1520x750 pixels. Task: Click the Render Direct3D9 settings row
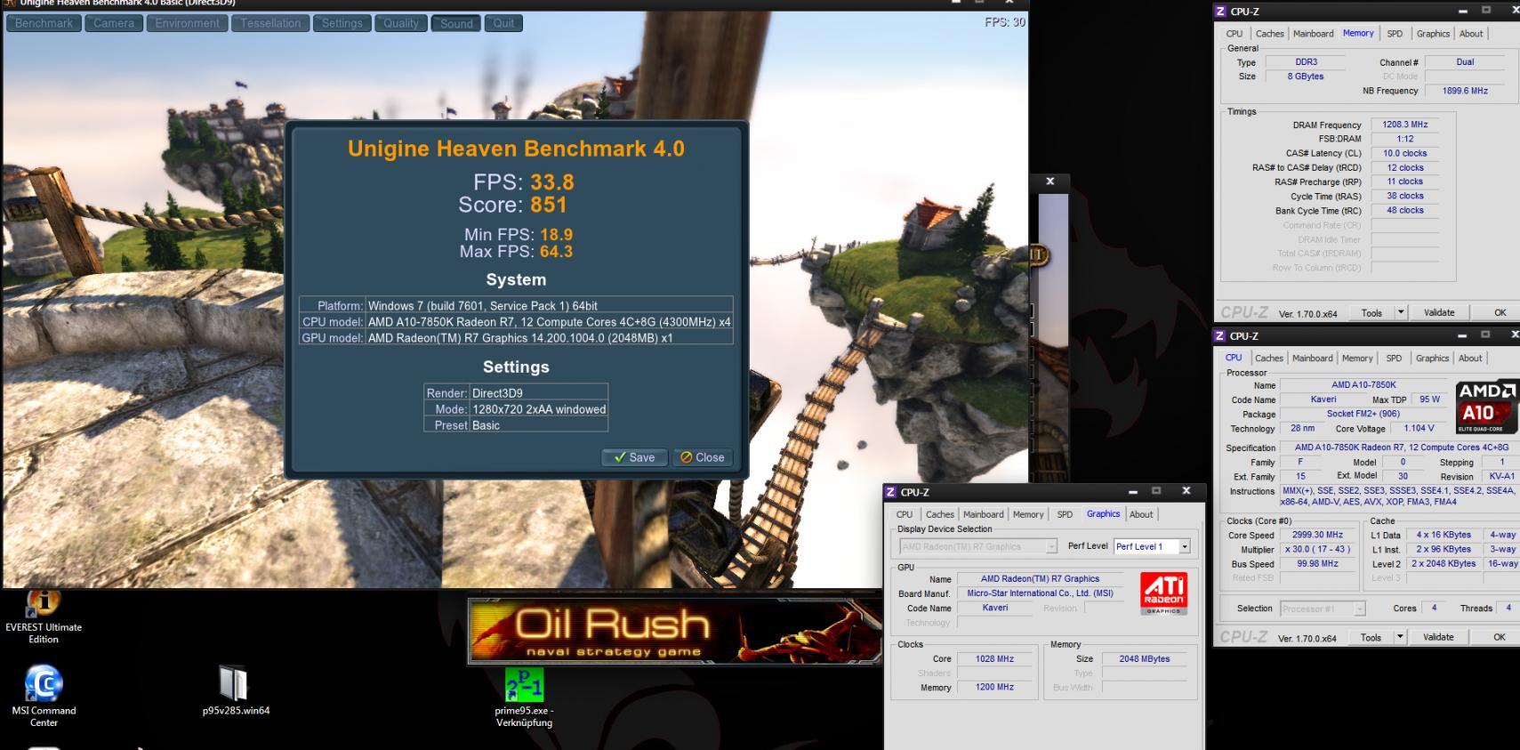click(516, 393)
